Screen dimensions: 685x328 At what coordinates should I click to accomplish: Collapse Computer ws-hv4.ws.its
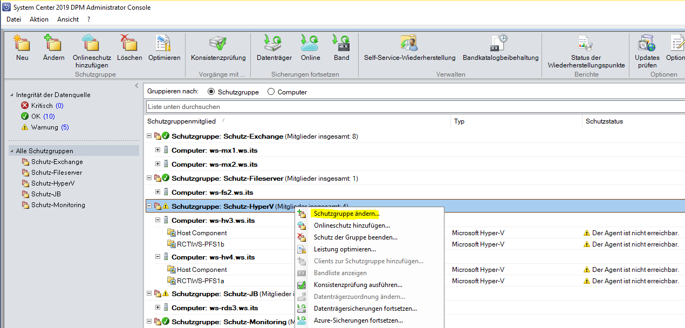click(158, 257)
